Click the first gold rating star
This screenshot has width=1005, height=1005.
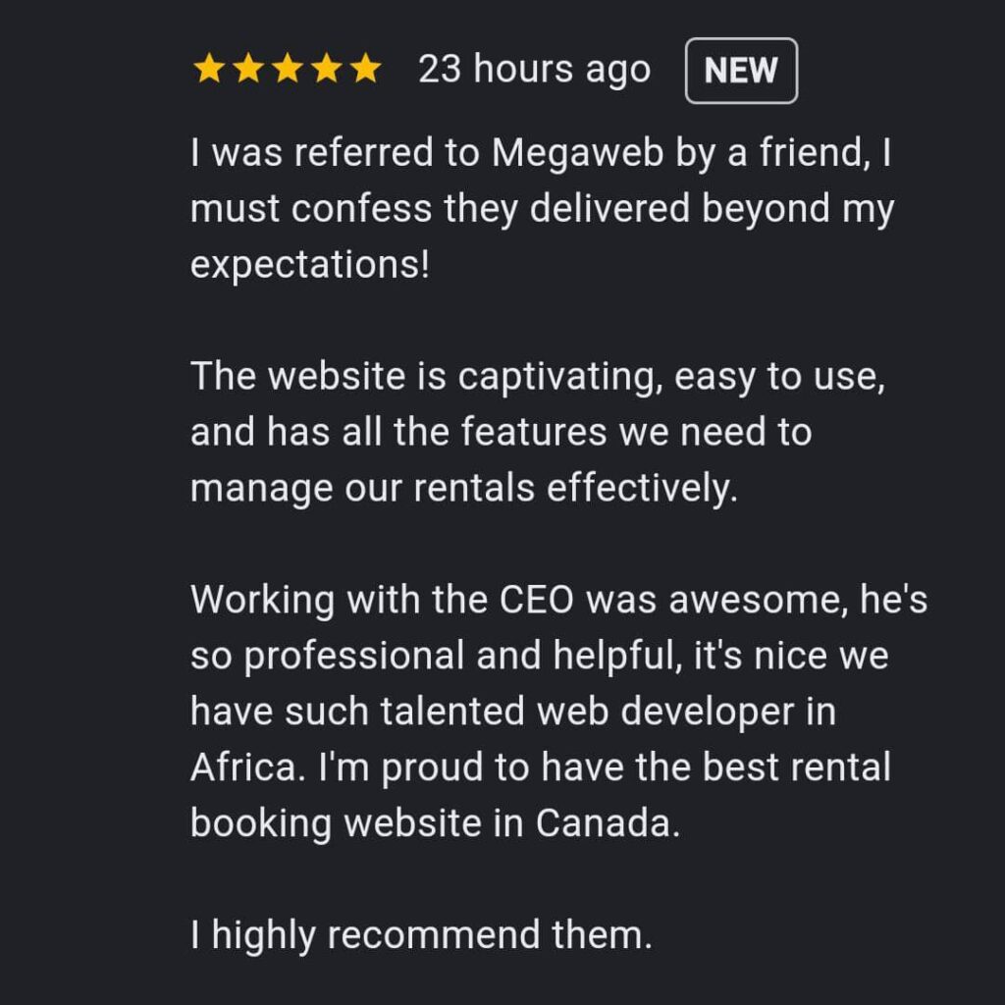(x=209, y=68)
